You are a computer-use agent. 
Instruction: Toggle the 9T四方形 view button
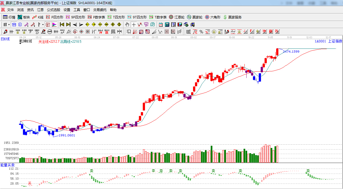click(137, 17)
